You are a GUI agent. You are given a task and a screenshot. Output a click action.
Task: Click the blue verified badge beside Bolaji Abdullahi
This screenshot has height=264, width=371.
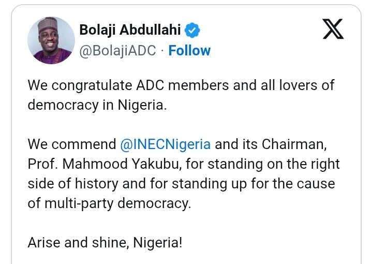click(x=193, y=31)
